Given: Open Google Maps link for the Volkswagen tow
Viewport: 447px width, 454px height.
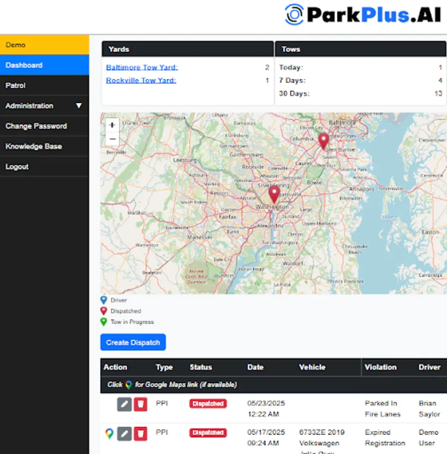Looking at the screenshot, I should (108, 433).
